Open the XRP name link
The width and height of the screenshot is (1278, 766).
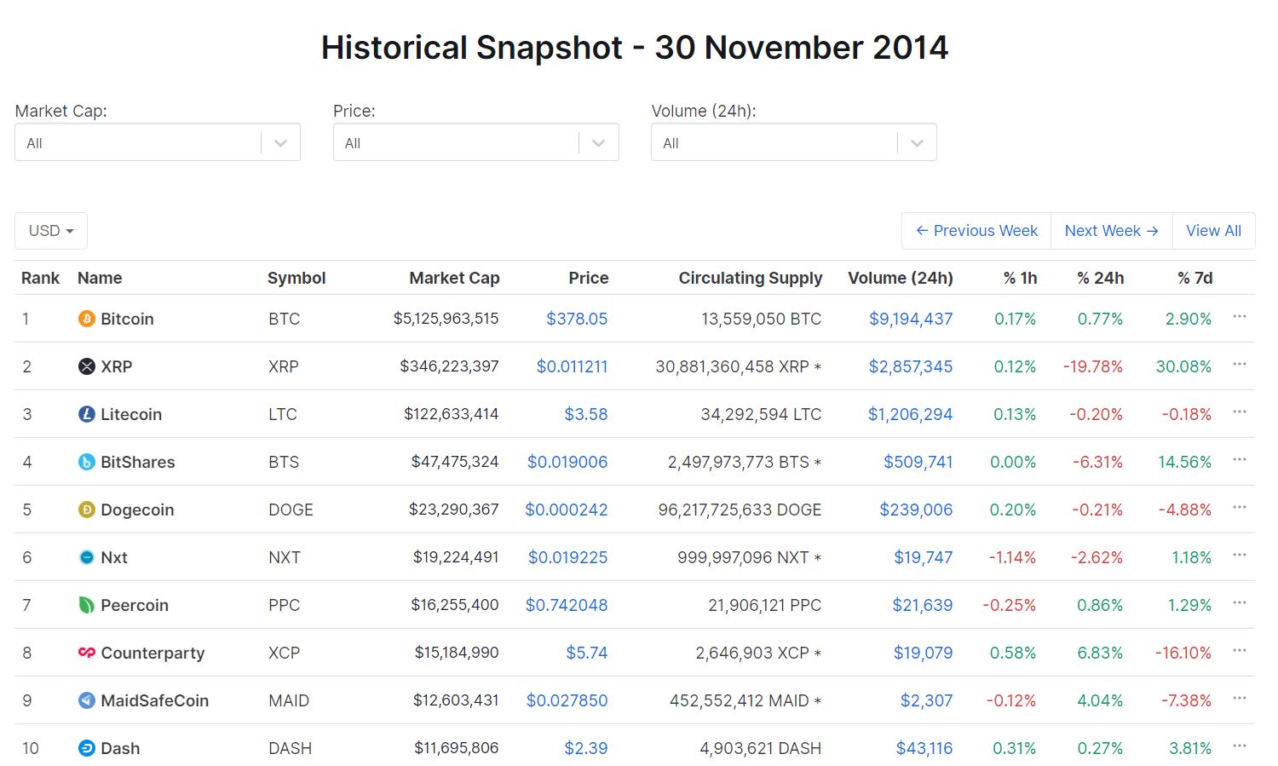click(117, 366)
